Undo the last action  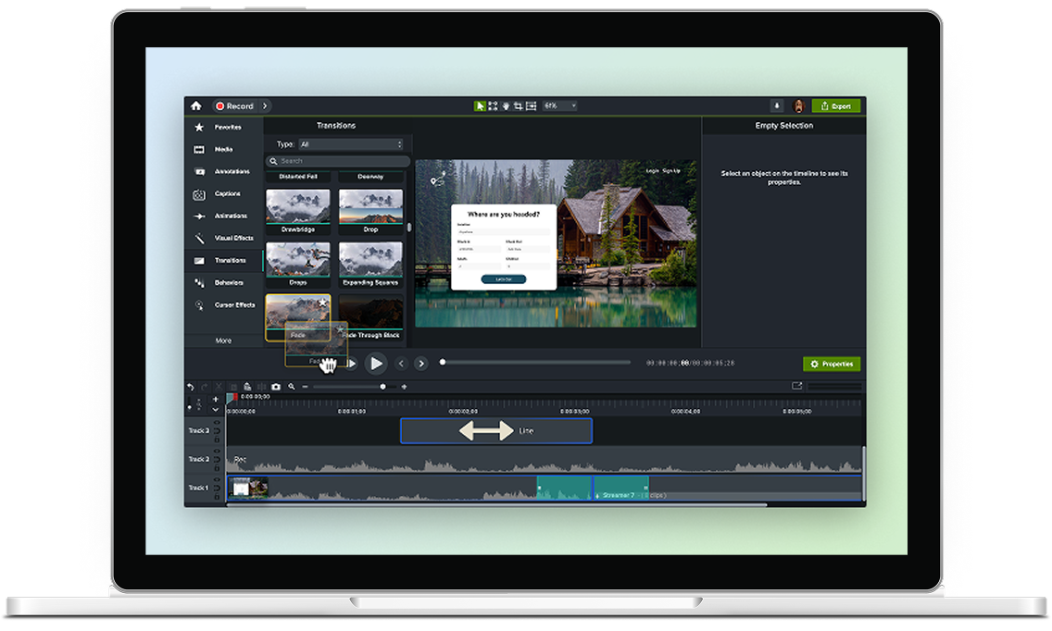point(191,387)
